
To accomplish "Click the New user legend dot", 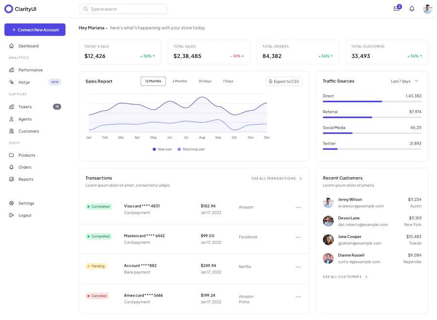I will 154,149.
